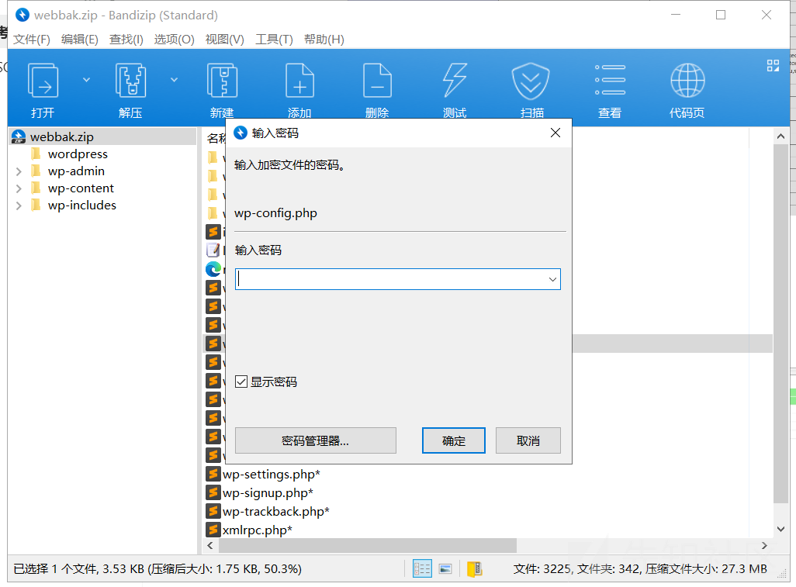Viewport: 796px width, 587px height.
Task: Click the horizontal scrollbar left arrow
Action: click(210, 545)
